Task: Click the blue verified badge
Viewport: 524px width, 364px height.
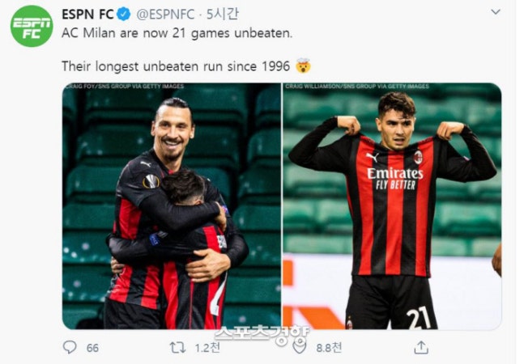Action: coord(124,15)
